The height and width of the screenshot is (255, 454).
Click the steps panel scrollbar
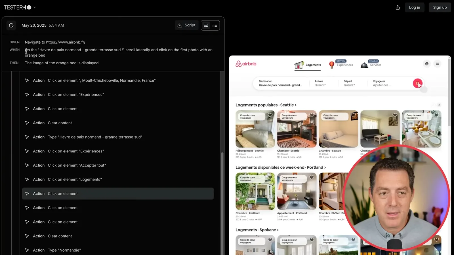tap(222, 203)
